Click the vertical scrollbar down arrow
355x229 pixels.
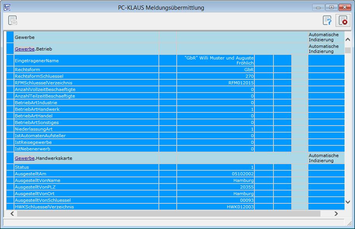click(x=348, y=201)
